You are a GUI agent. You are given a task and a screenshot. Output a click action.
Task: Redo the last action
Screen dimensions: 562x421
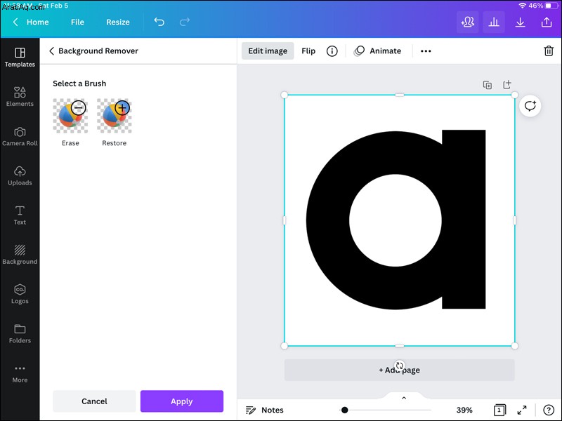[x=185, y=22]
